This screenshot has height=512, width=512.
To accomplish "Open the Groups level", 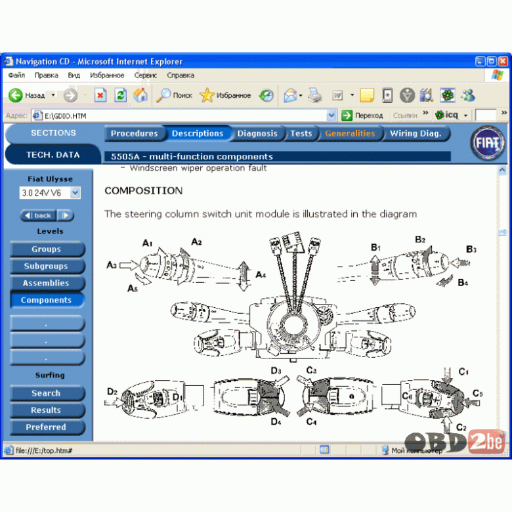I will [47, 249].
